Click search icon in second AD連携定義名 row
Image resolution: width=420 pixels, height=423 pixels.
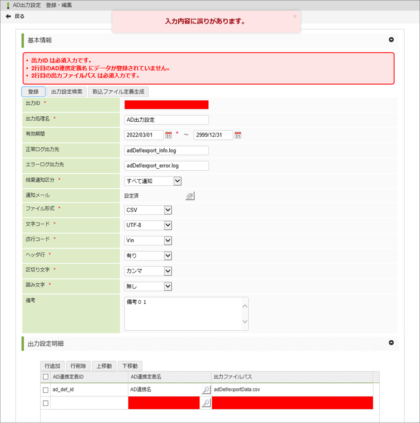pyautogui.click(x=206, y=403)
